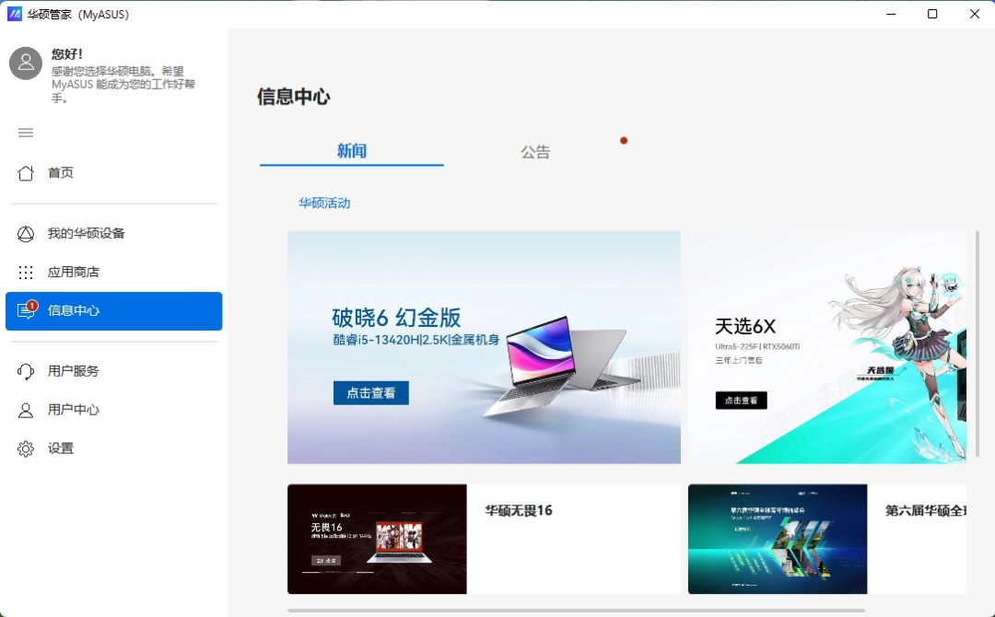Image resolution: width=995 pixels, height=617 pixels.
Task: Switch to the 公告 announcements tab
Action: pyautogui.click(x=535, y=152)
